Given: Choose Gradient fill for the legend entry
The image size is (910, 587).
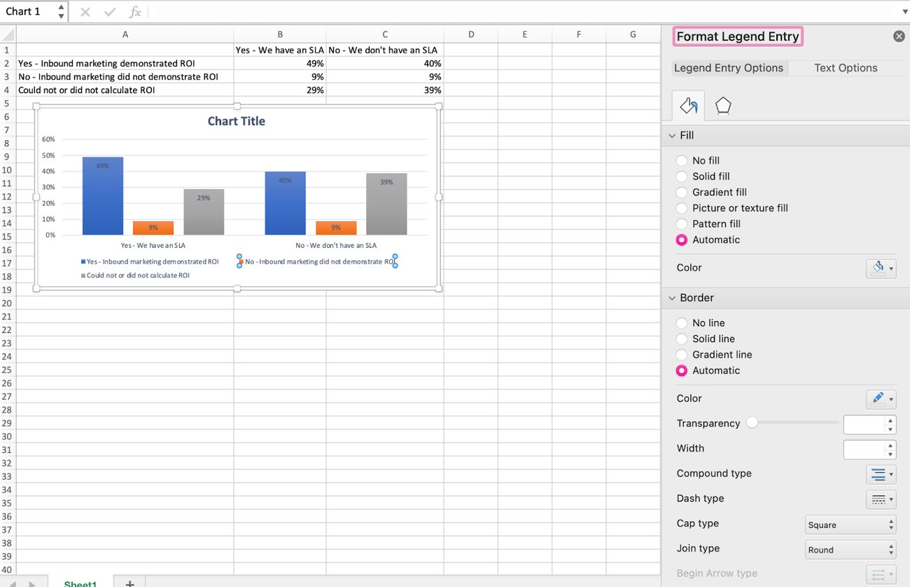Looking at the screenshot, I should (x=681, y=192).
